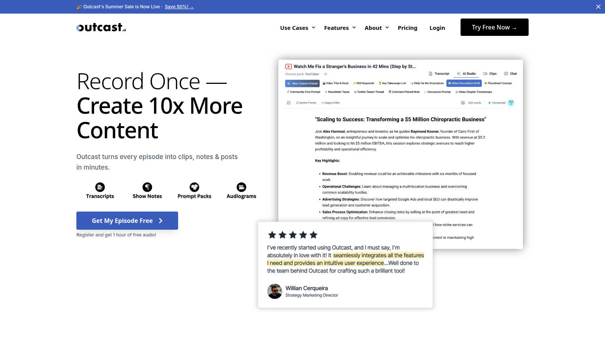Choose the Key Takeaways List prompt
Screen dimensions: 605x340
[392, 83]
